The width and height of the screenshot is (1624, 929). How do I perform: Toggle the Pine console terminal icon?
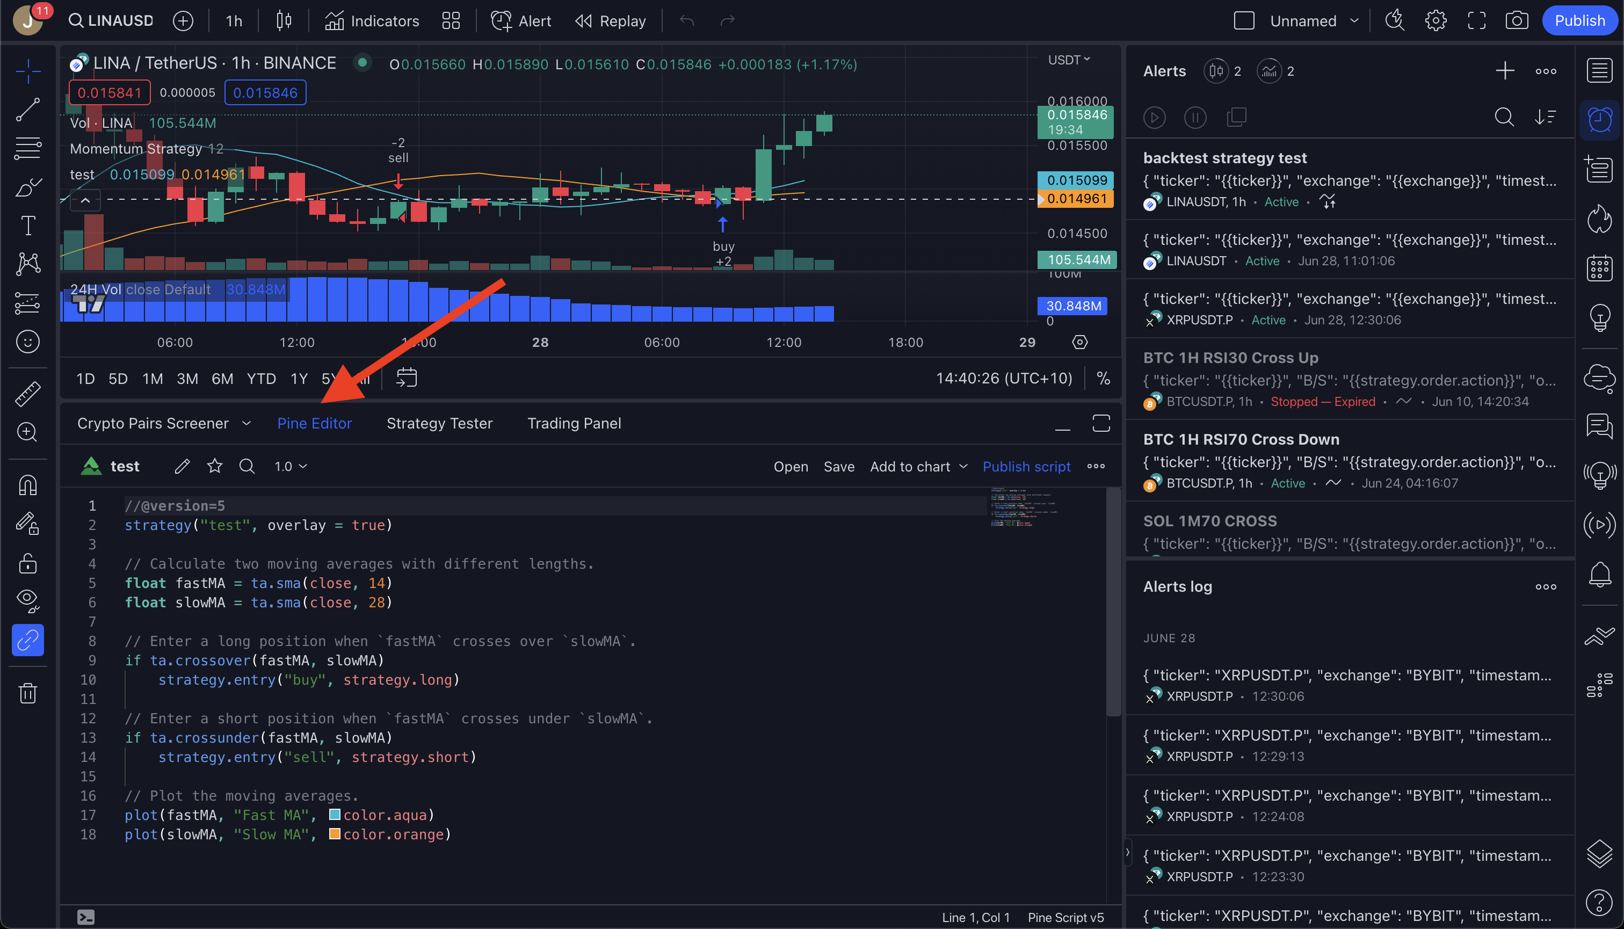(x=85, y=917)
